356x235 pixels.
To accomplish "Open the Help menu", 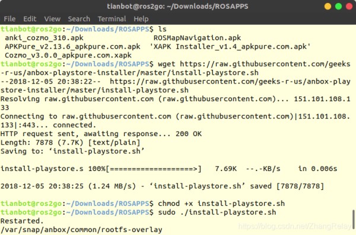I will tap(141, 19).
